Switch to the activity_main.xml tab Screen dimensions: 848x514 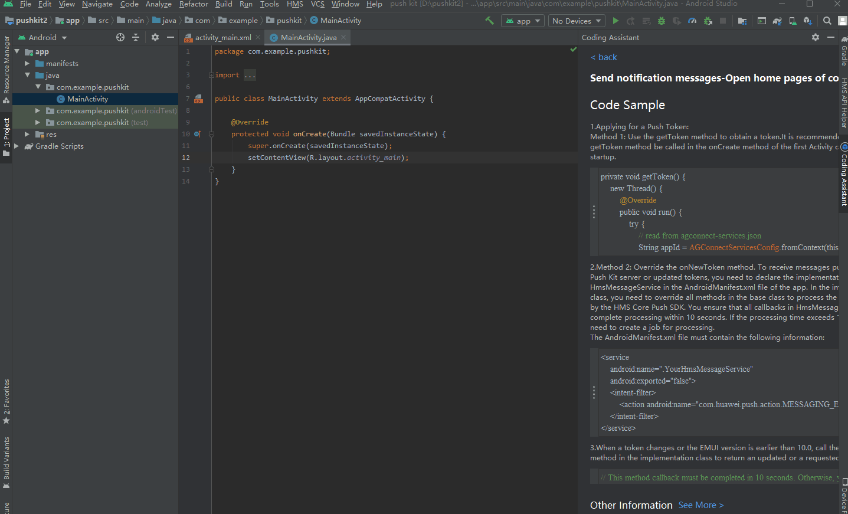click(223, 37)
